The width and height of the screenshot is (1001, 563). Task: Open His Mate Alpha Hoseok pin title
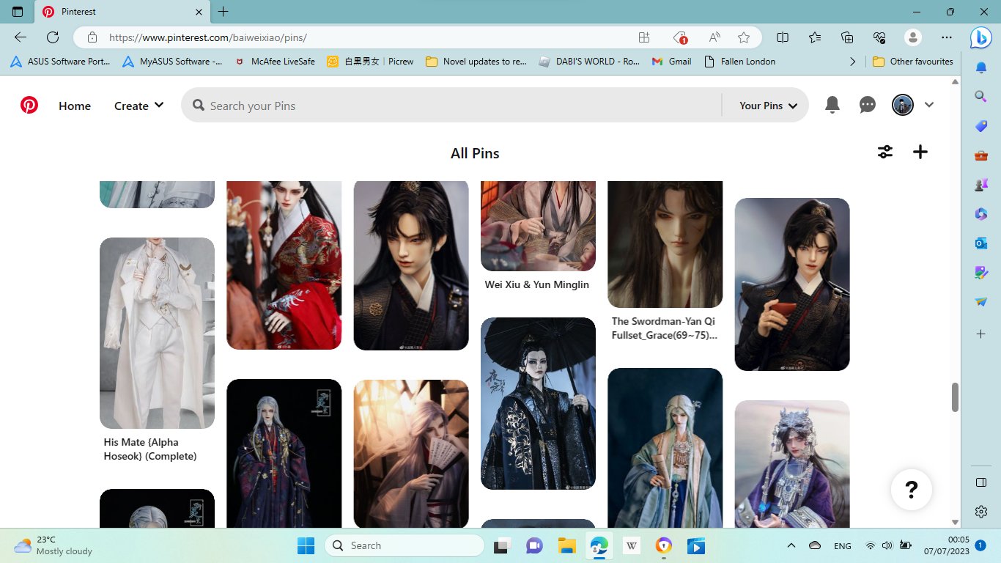pyautogui.click(x=150, y=449)
